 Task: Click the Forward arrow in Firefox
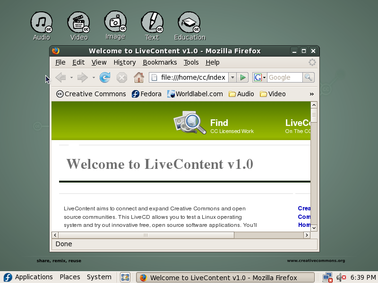point(83,77)
